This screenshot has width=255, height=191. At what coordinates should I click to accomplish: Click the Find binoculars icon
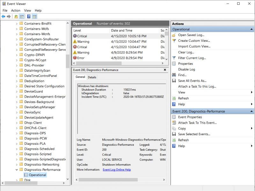[x=174, y=74]
